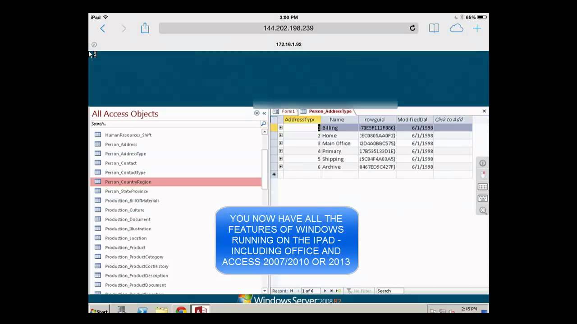Select the new record row asterisk
Viewport: 577px width, 324px height.
(274, 175)
